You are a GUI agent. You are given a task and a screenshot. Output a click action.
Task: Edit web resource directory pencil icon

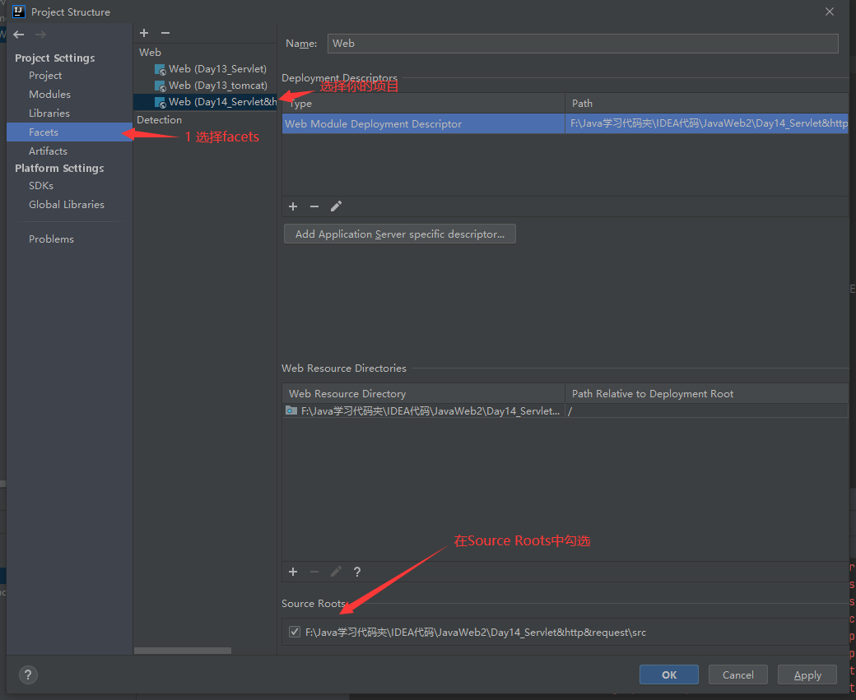pyautogui.click(x=336, y=572)
